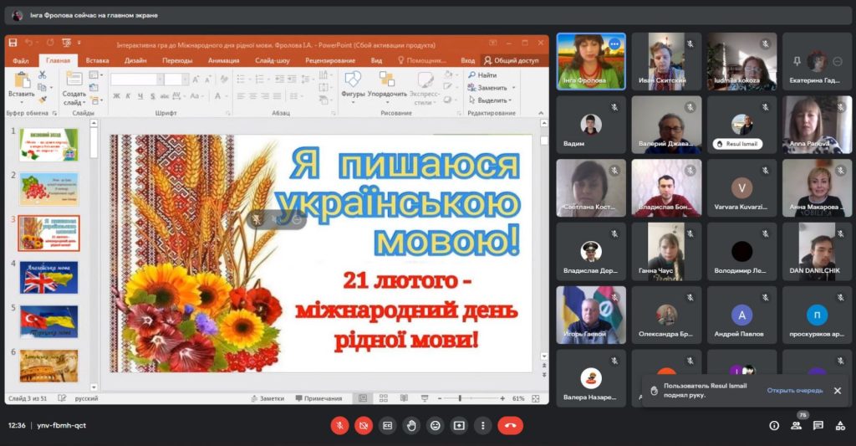Click "Открыть очередь" link in notification

pyautogui.click(x=794, y=390)
